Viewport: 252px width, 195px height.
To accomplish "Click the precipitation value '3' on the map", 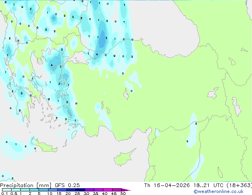I will click(21, 93).
